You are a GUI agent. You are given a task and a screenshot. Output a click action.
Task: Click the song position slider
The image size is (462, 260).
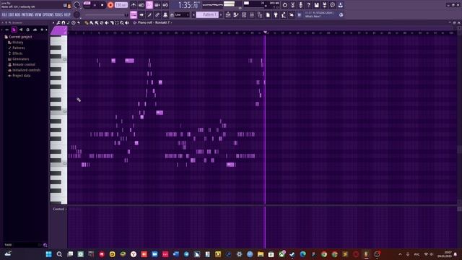tap(106, 14)
